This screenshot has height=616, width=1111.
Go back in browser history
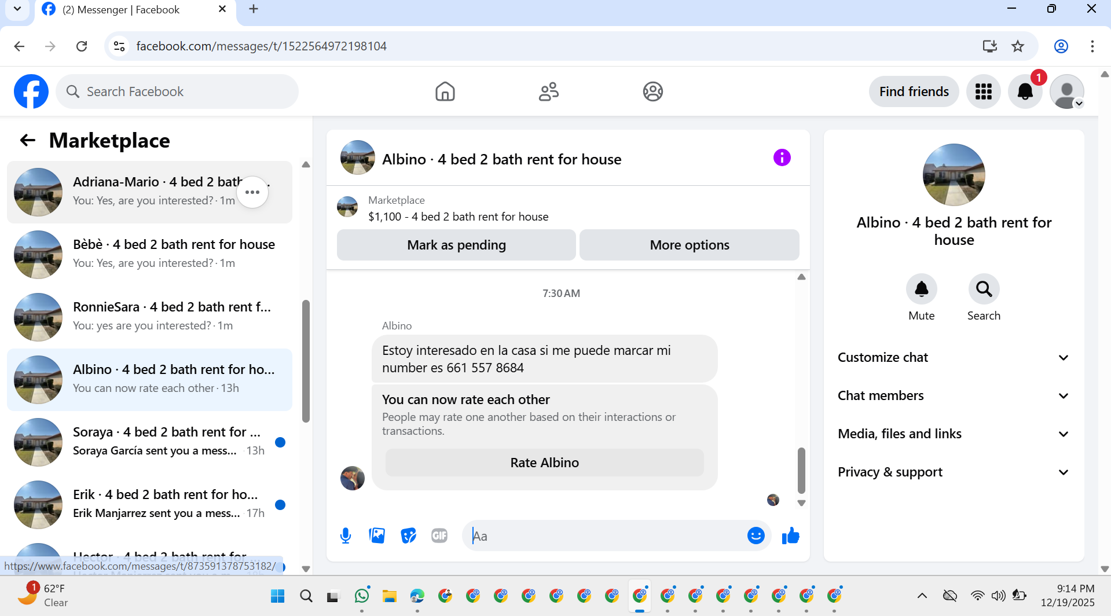point(19,46)
